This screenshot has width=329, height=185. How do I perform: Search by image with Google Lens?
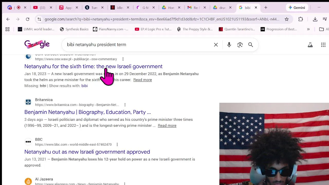(240, 45)
